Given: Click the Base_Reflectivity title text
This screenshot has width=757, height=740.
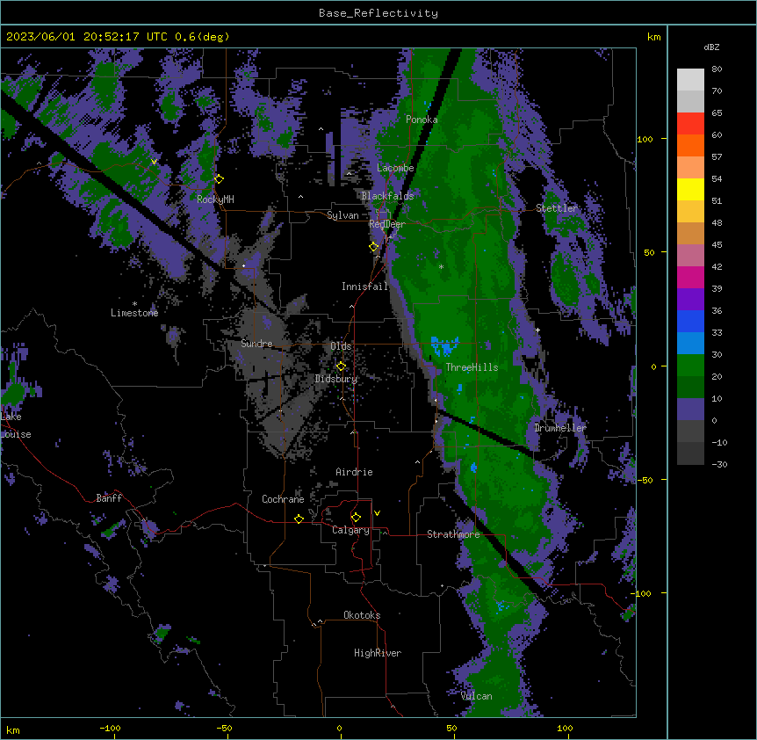Looking at the screenshot, I should (x=378, y=13).
